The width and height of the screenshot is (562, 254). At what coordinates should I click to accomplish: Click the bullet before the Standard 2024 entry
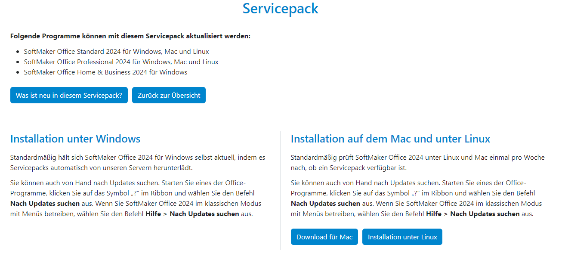(18, 52)
